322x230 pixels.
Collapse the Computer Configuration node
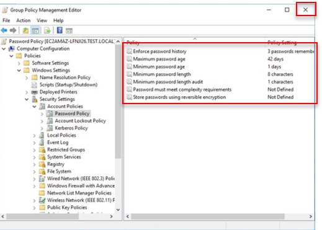click(4, 49)
